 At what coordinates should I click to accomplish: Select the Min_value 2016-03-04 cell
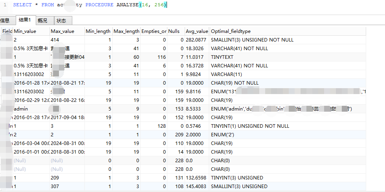click(31, 143)
